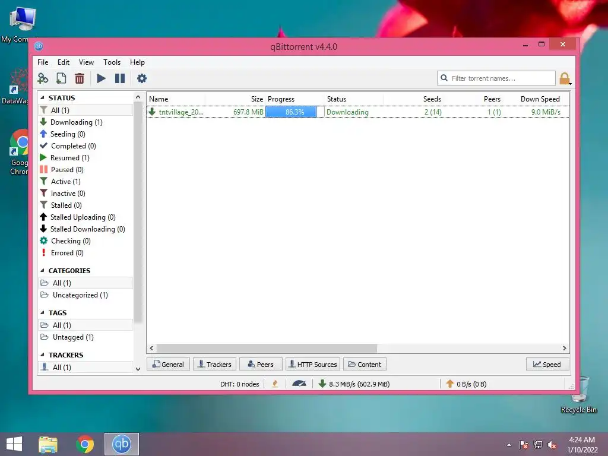Viewport: 608px width, 456px height.
Task: Filter by Errored (0) status
Action: click(x=85, y=253)
